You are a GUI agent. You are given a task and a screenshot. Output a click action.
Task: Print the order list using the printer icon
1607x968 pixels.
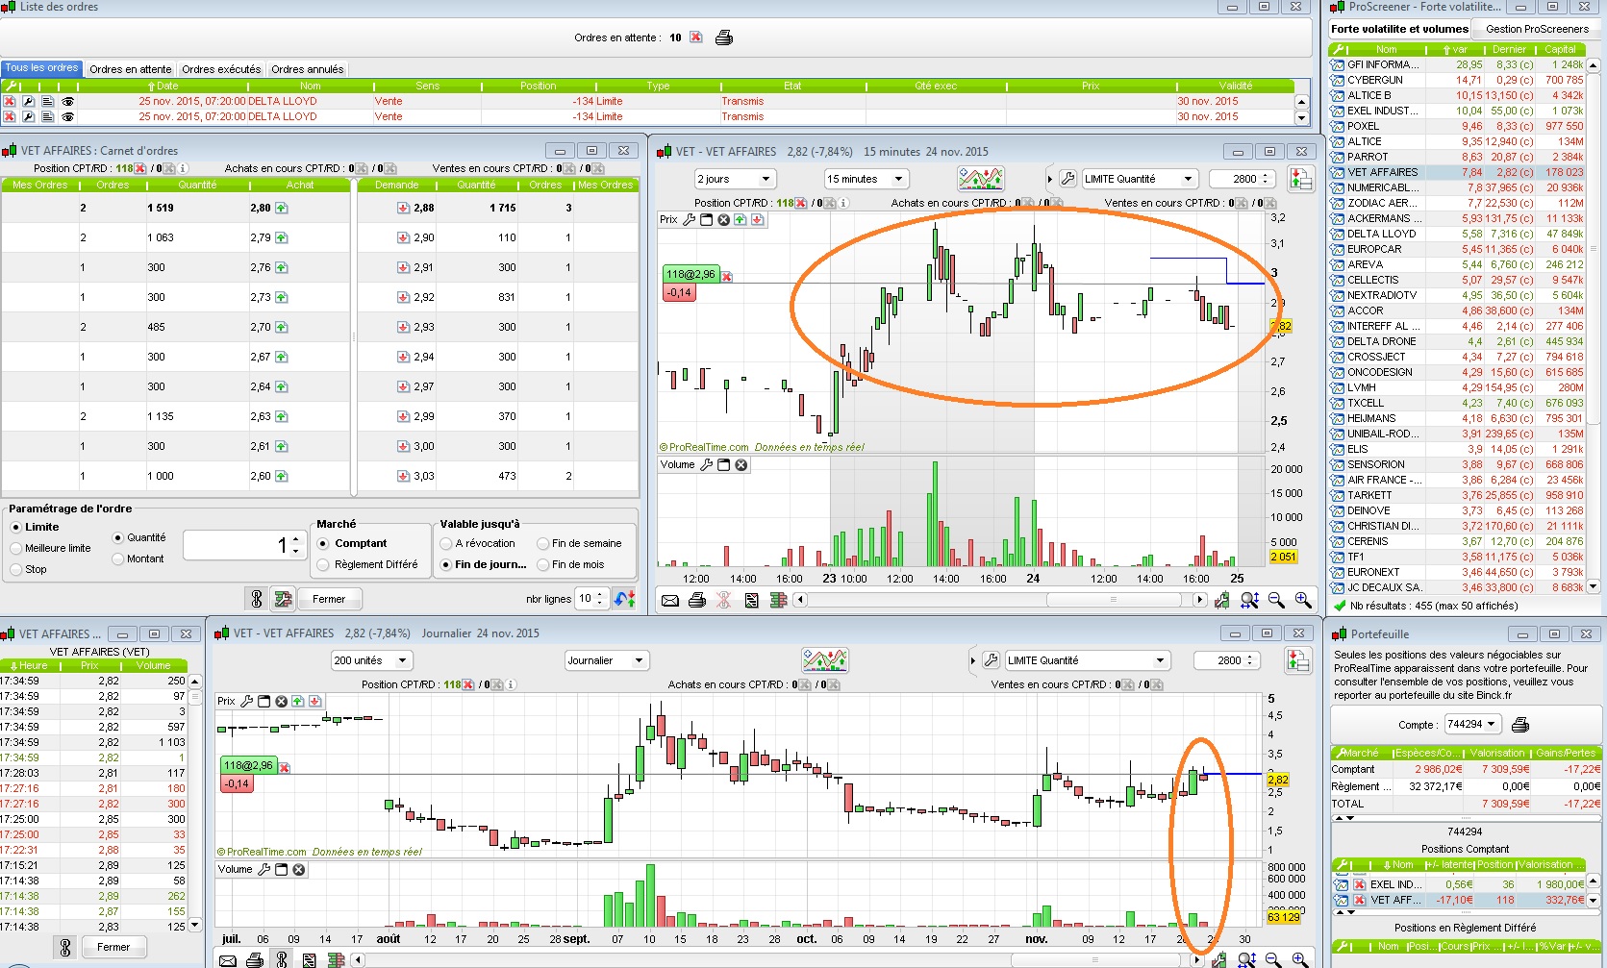724,37
